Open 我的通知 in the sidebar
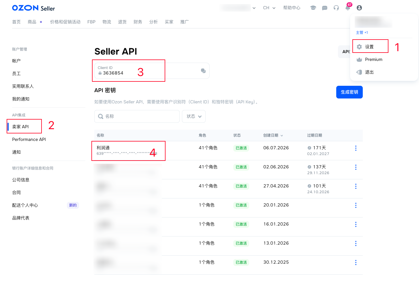This screenshot has width=419, height=281. (x=21, y=99)
